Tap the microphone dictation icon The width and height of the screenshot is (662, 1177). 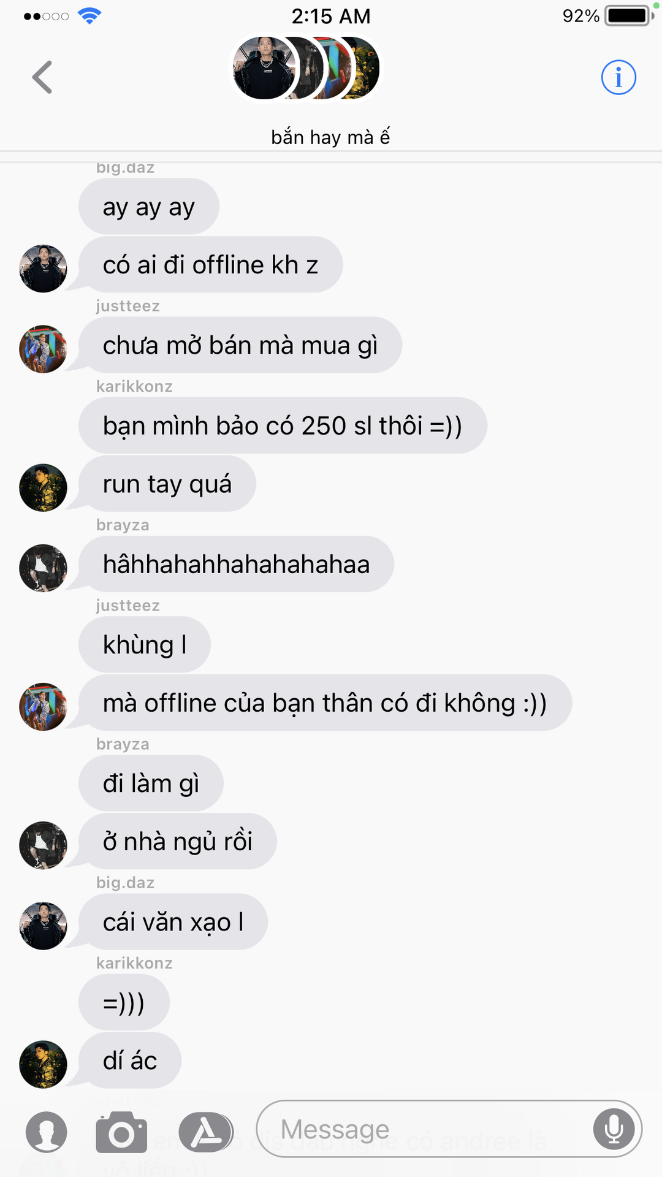pyautogui.click(x=614, y=1129)
